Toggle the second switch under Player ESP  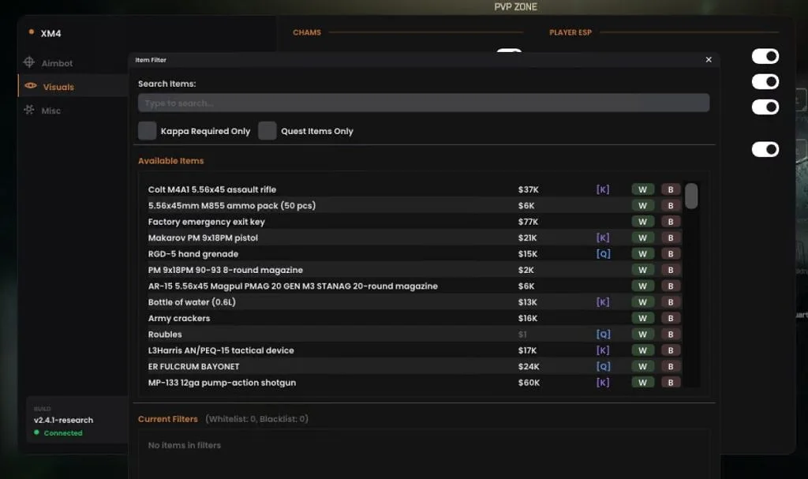coord(765,81)
